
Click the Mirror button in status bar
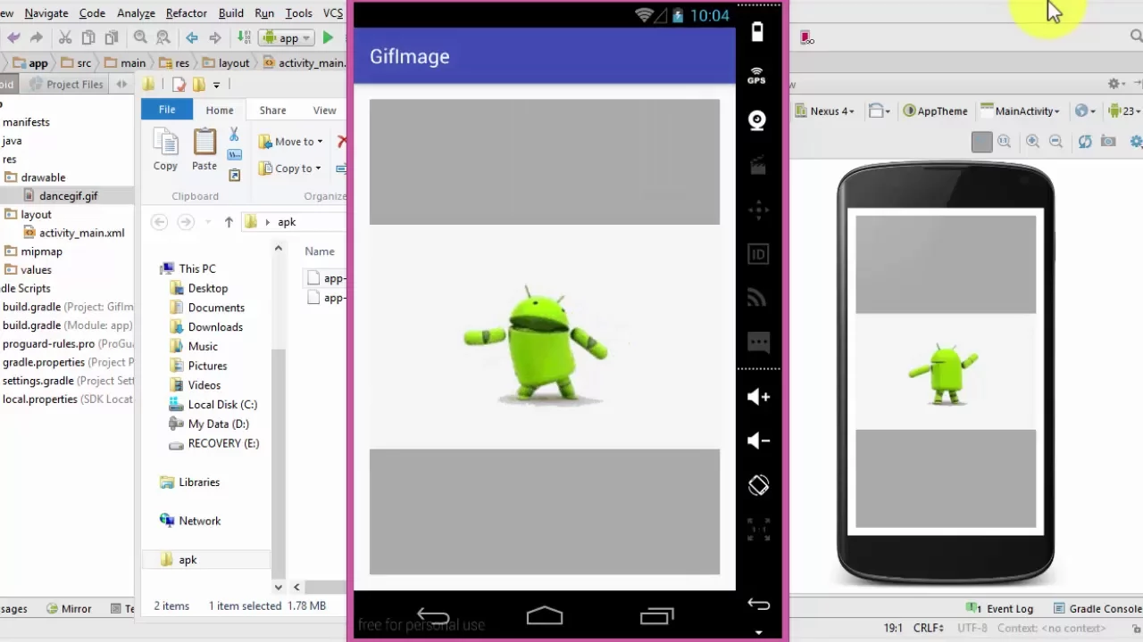point(68,608)
